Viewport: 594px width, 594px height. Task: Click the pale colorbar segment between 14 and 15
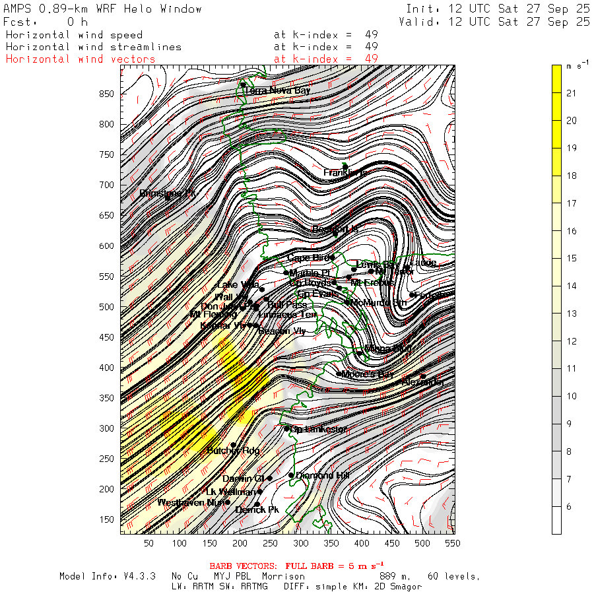click(556, 272)
